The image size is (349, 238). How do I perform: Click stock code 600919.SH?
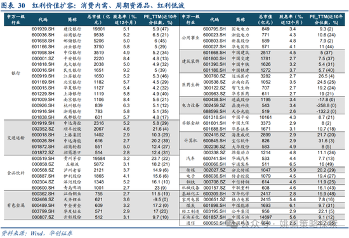tap(43, 76)
